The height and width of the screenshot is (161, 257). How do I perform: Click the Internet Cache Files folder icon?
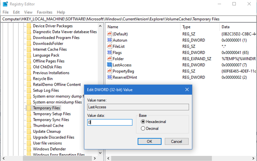29,49
